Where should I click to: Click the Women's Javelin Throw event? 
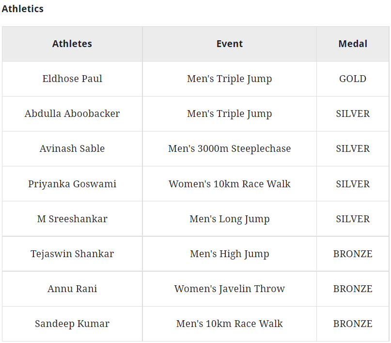click(x=229, y=289)
